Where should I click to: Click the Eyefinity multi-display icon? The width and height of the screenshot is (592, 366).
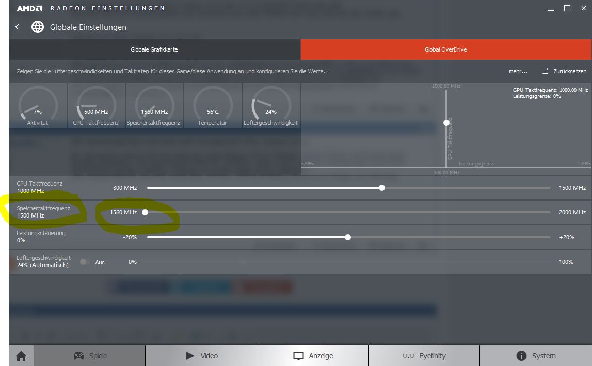[408, 356]
